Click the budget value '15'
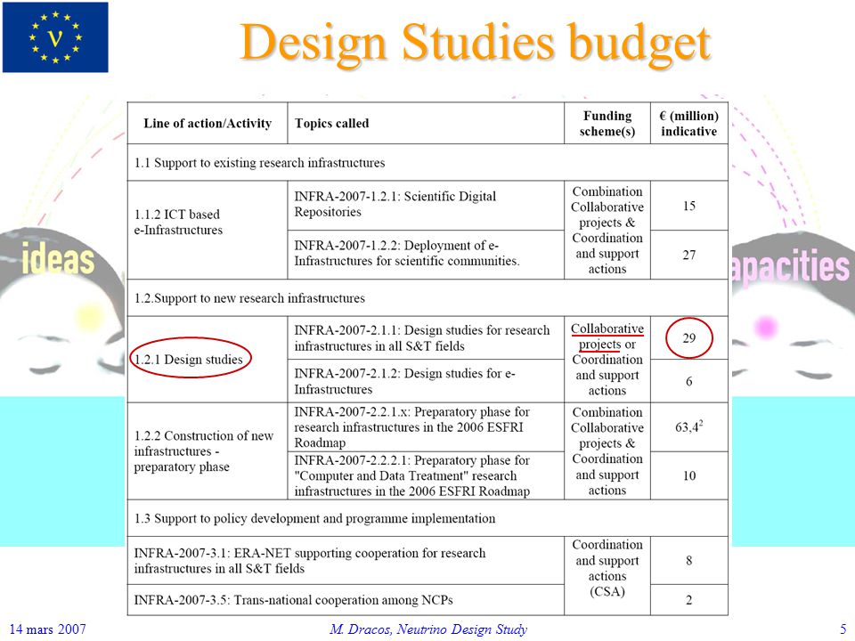 pos(689,206)
